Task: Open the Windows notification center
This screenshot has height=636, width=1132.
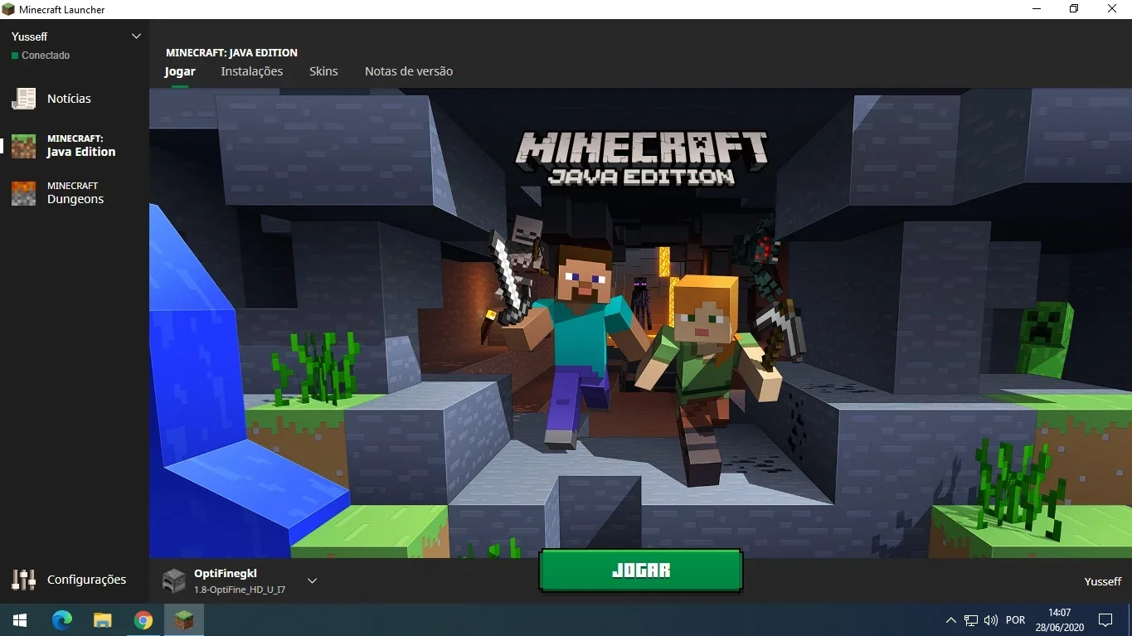Action: (1105, 620)
